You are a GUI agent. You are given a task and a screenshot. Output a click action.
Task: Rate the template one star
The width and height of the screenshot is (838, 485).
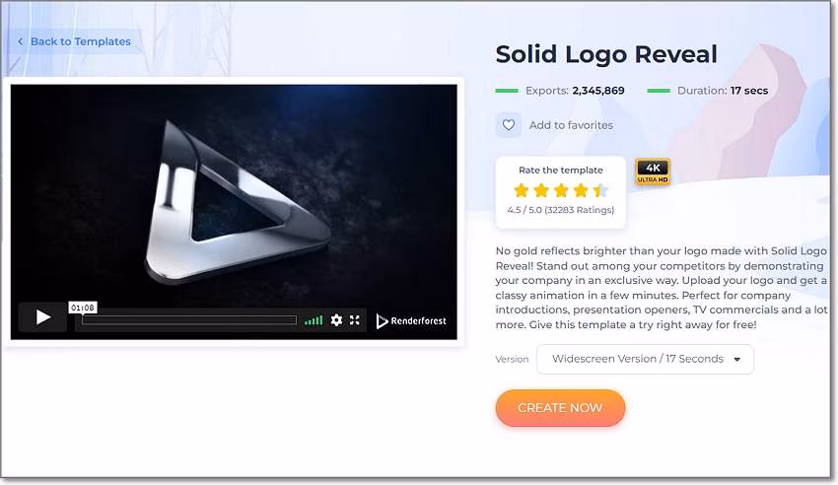click(522, 190)
